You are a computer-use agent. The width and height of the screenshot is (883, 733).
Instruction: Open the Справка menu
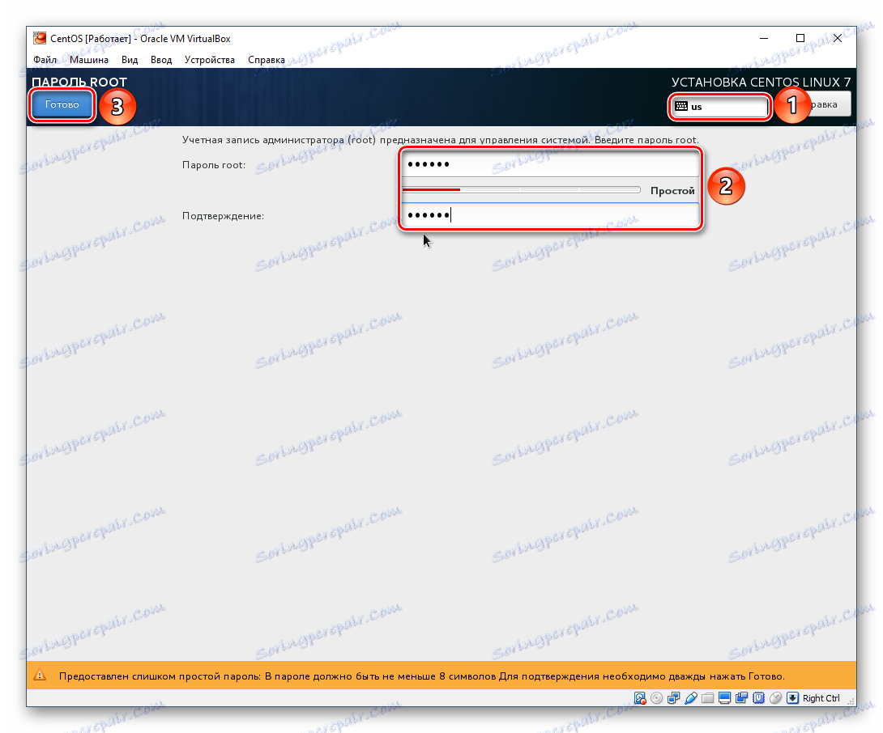[x=267, y=60]
